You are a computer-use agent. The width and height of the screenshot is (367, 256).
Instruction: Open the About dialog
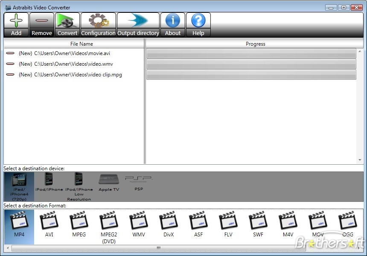(173, 25)
